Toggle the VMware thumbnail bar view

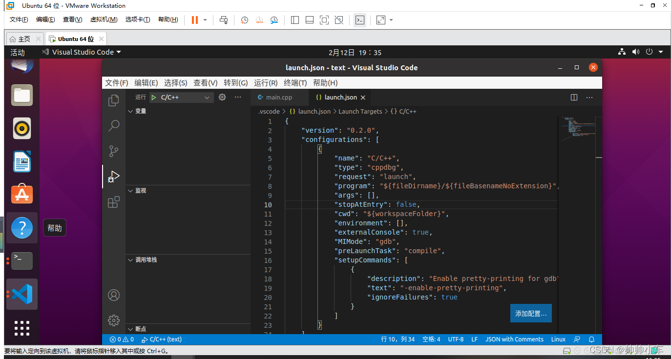coord(309,20)
